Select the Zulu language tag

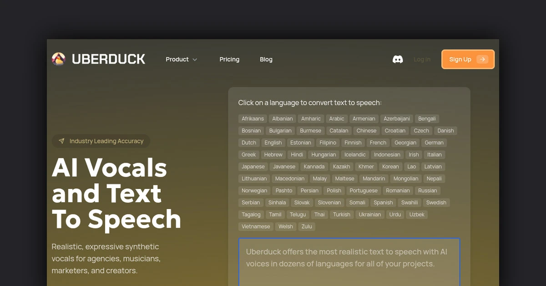click(307, 227)
